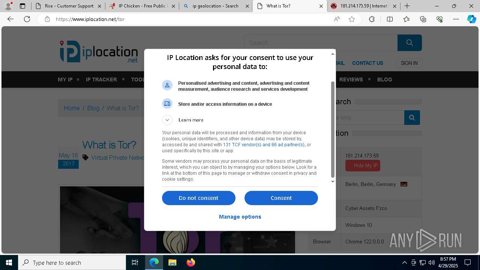
Task: Click the iplocation.net logo
Action: click(x=99, y=51)
